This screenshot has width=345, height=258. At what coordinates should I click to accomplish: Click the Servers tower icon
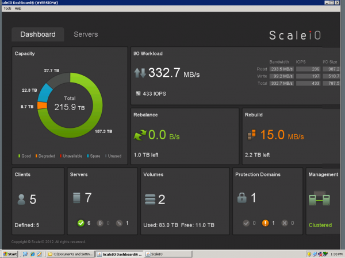pyautogui.click(x=76, y=198)
